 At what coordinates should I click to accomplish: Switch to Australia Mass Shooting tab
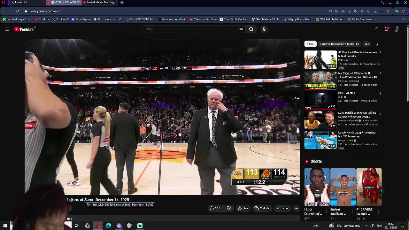click(100, 2)
